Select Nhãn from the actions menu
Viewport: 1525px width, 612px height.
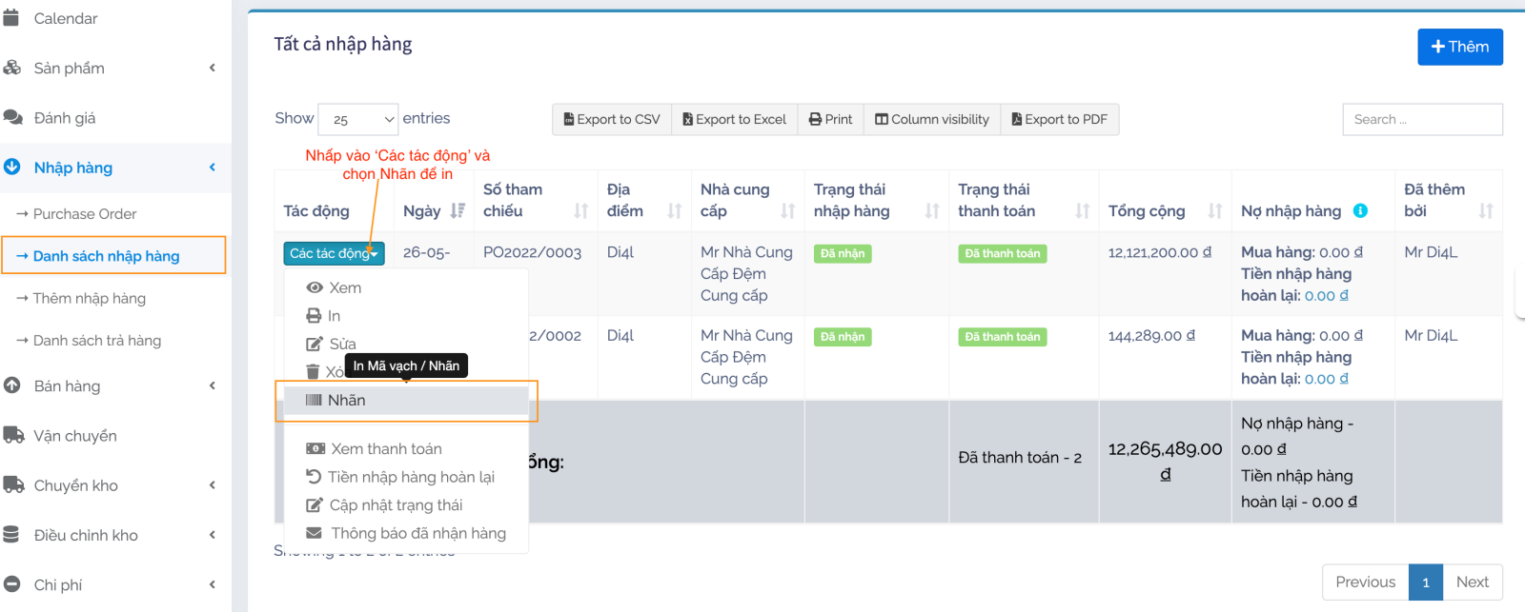(346, 401)
